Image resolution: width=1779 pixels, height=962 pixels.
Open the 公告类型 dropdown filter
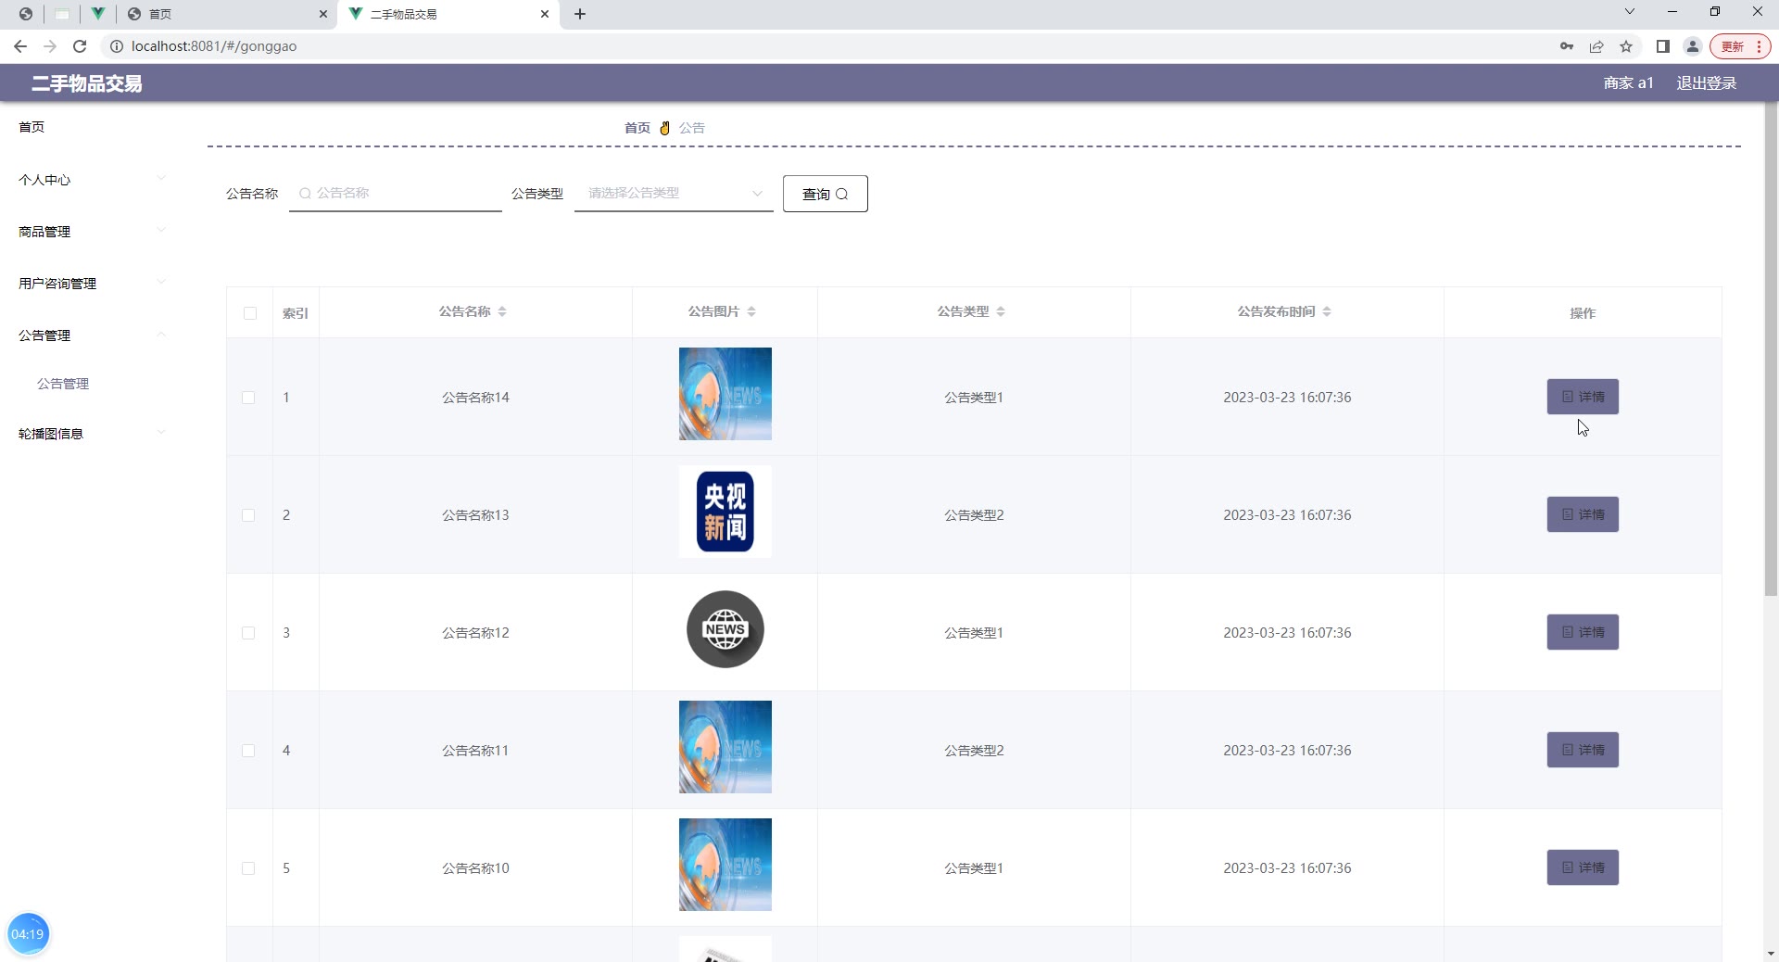674,194
